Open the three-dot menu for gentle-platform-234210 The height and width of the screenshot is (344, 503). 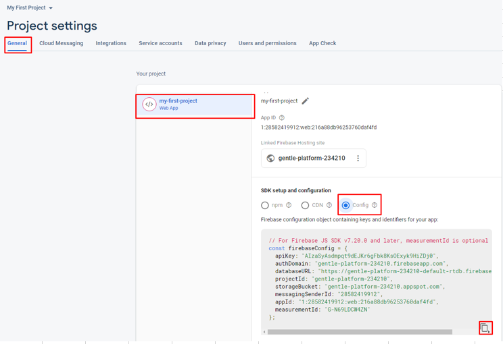click(x=358, y=159)
